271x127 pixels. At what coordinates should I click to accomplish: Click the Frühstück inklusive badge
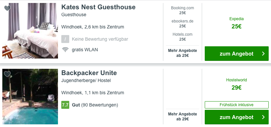(x=237, y=105)
